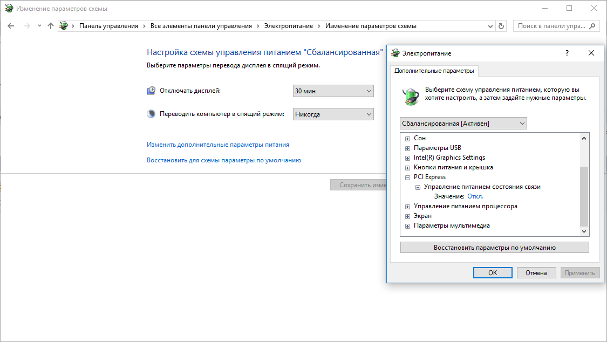Click the 'Откл.' value link
Screen dimensions: 607x342
pos(475,196)
